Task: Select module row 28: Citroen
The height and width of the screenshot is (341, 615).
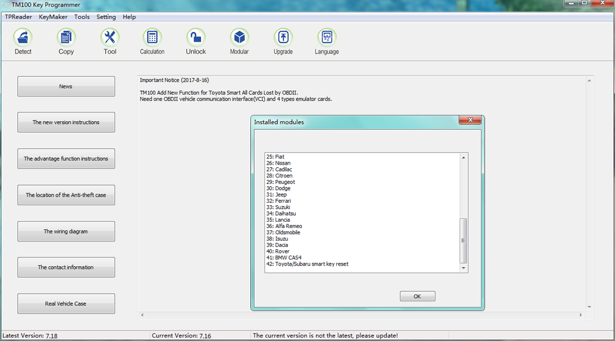Action: tap(279, 176)
